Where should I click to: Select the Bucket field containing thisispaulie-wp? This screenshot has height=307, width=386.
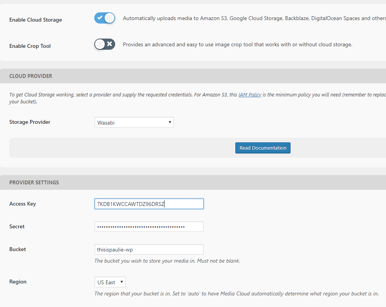point(149,249)
